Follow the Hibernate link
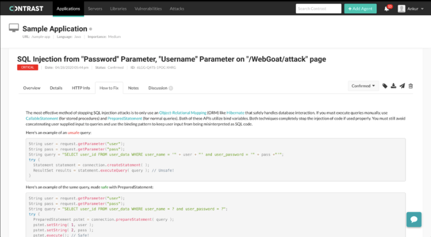This screenshot has height=237, width=431. coord(235,113)
